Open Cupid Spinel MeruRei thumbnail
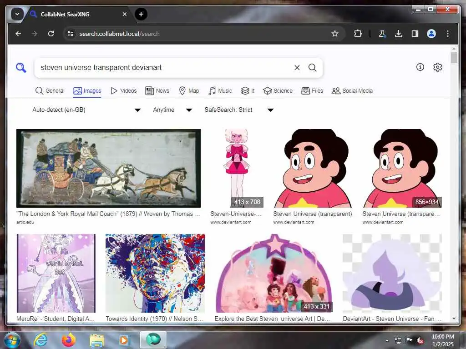The width and height of the screenshot is (466, 349). click(56, 273)
